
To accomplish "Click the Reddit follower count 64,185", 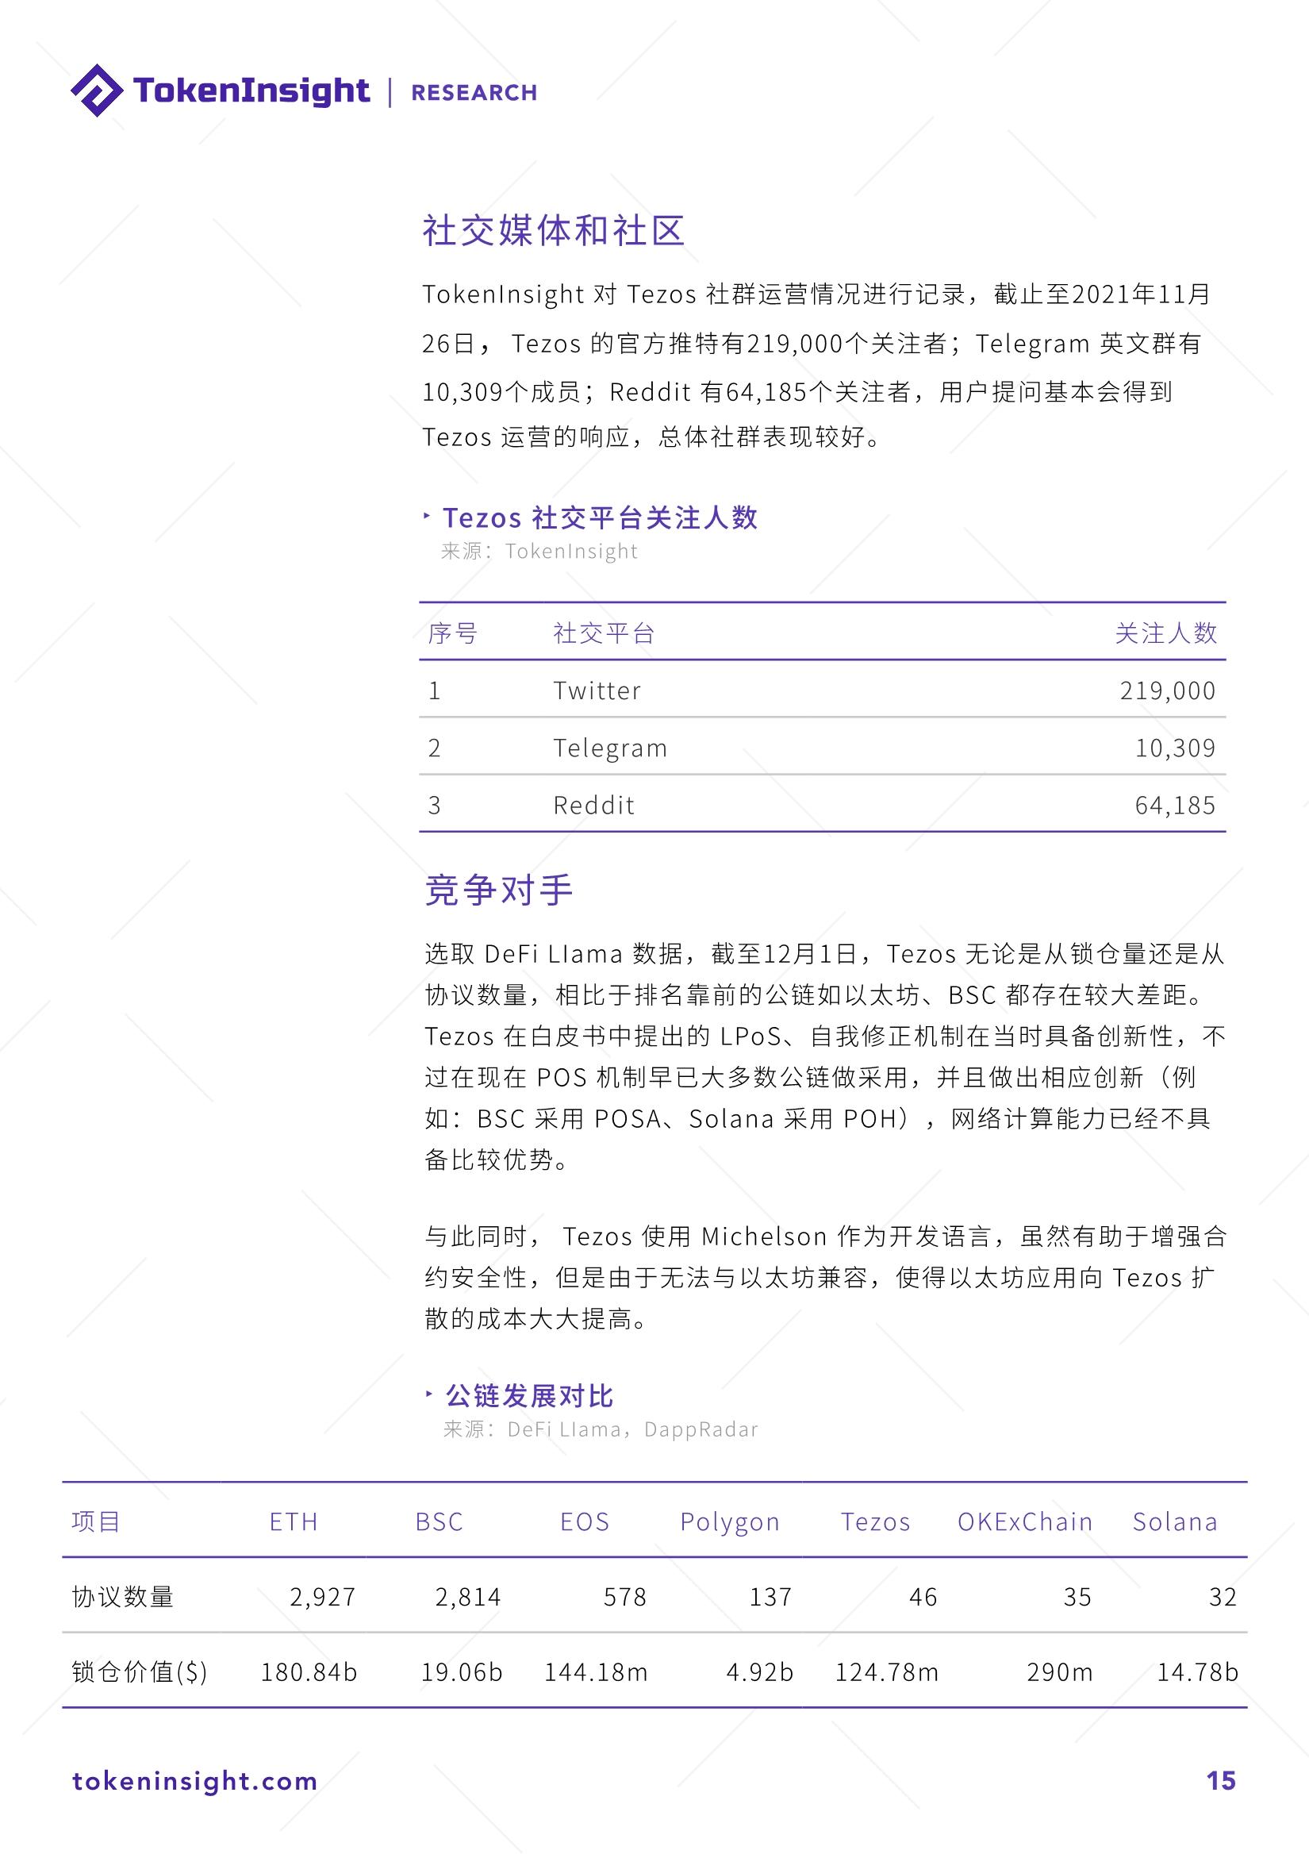I will pyautogui.click(x=1174, y=805).
